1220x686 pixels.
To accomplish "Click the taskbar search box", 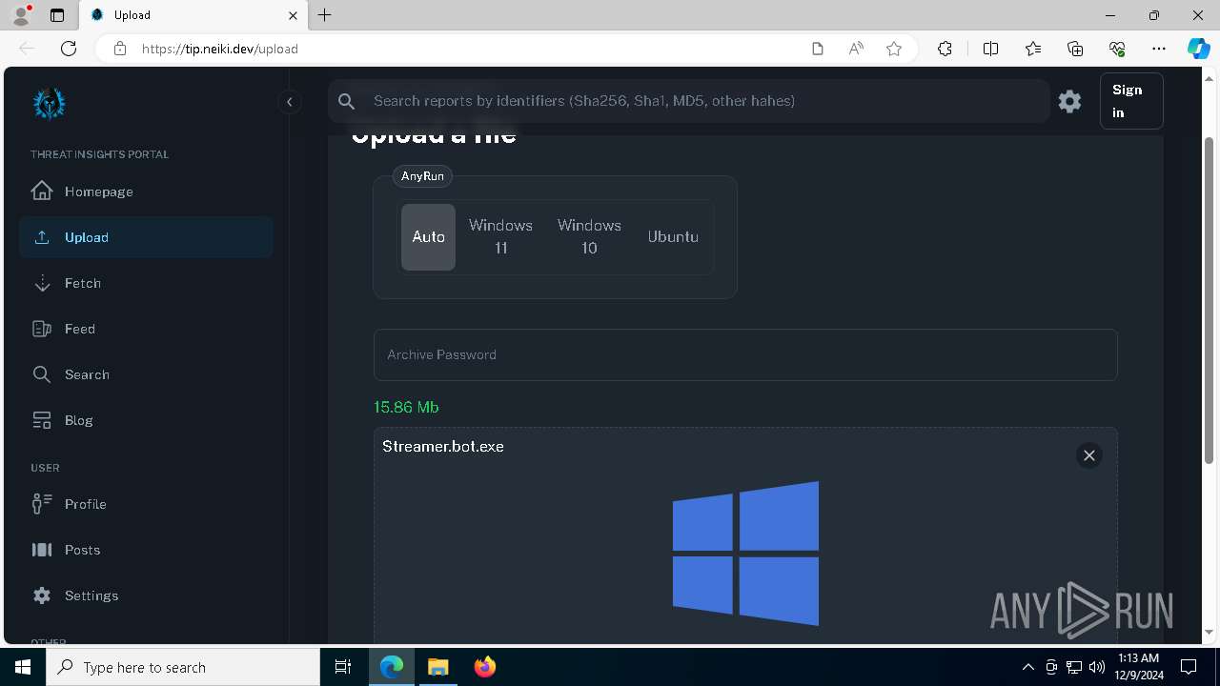I will point(183,667).
